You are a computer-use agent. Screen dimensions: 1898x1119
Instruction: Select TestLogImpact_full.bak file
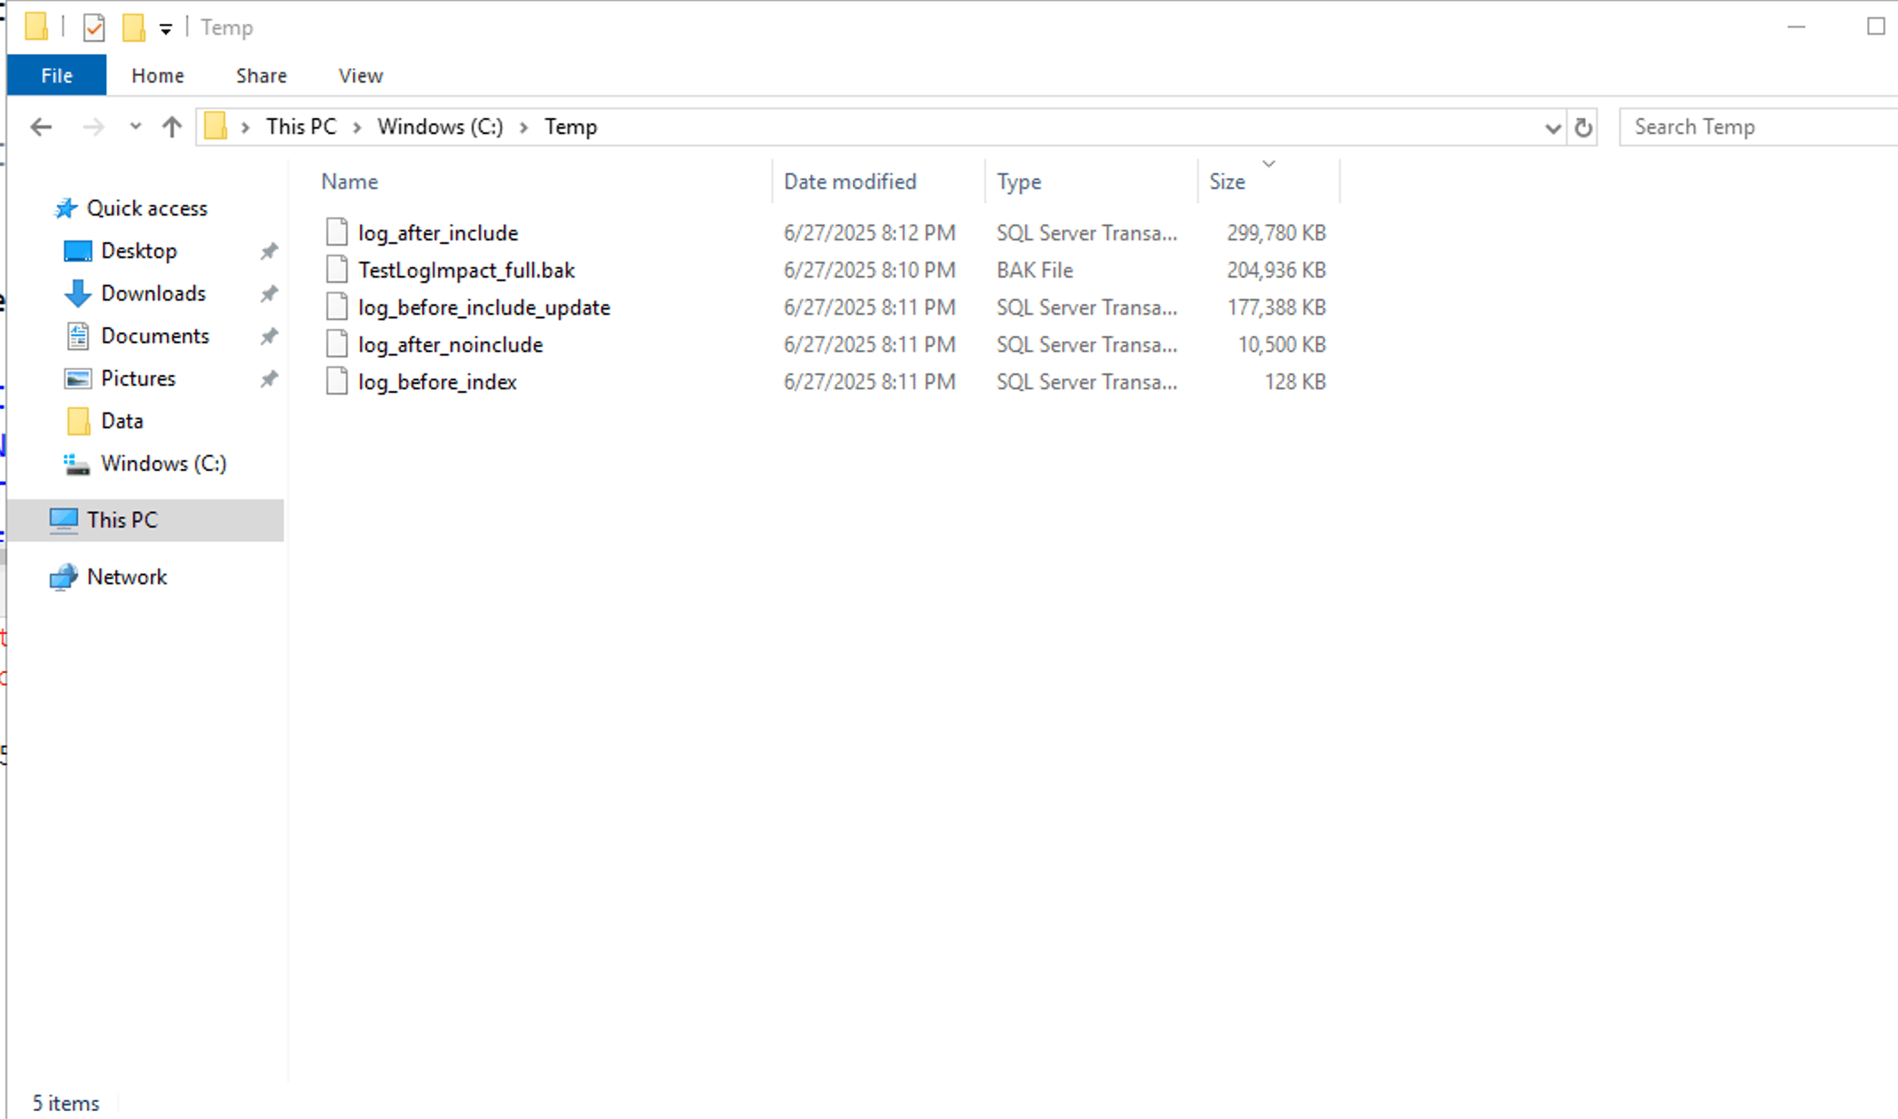tap(467, 270)
